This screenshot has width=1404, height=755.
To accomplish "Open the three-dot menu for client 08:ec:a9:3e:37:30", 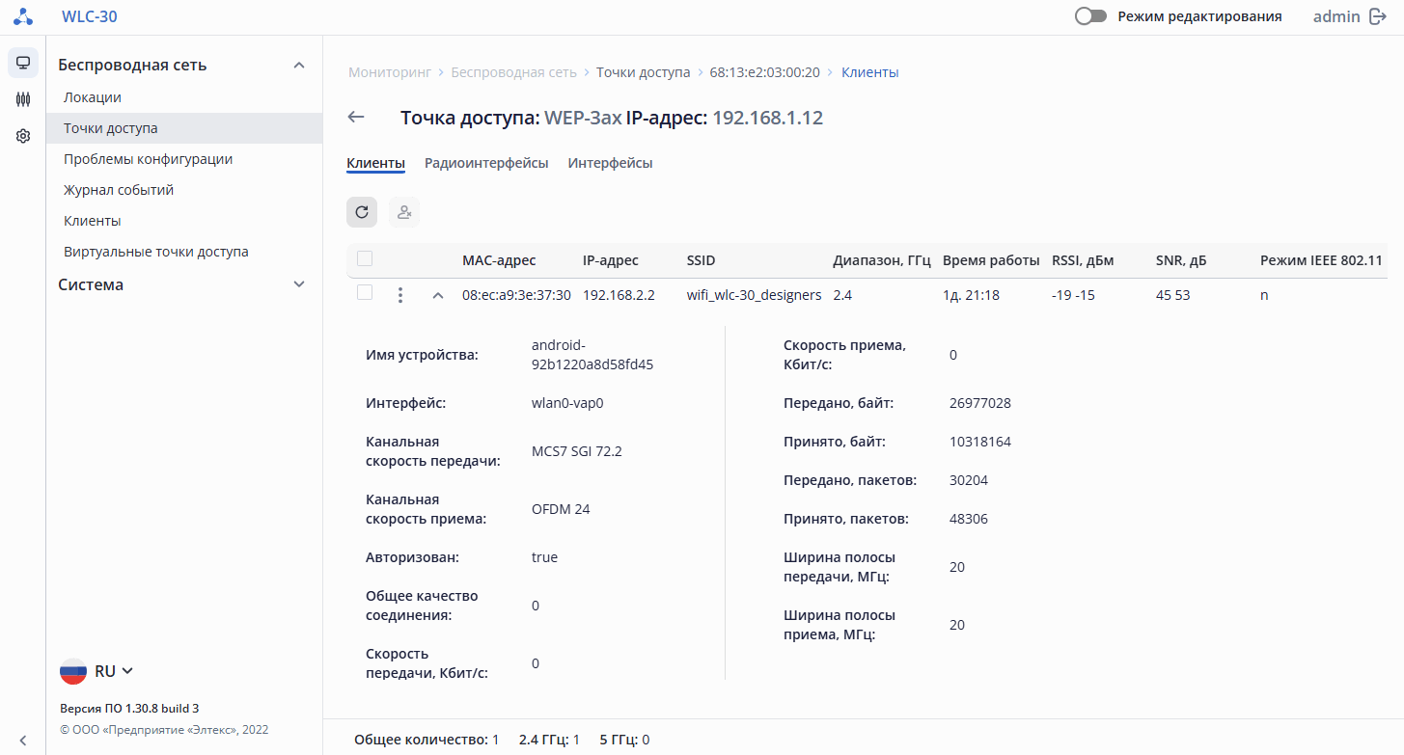I will [x=400, y=295].
